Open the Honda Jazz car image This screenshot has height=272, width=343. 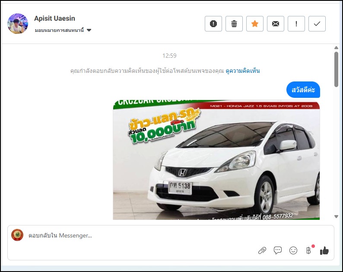[x=216, y=160]
